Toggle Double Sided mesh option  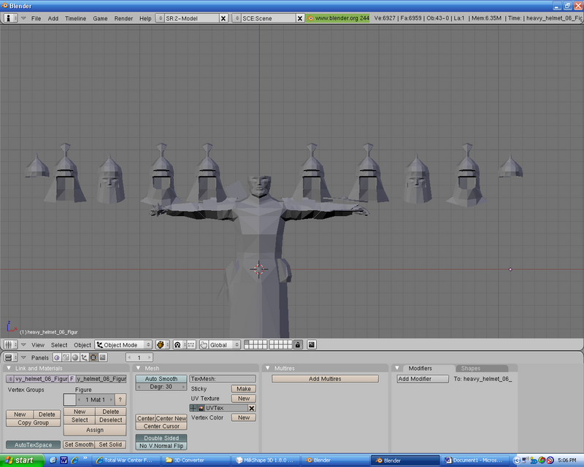(161, 438)
